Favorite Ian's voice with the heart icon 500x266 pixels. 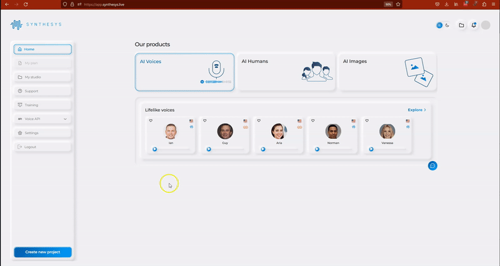click(151, 121)
